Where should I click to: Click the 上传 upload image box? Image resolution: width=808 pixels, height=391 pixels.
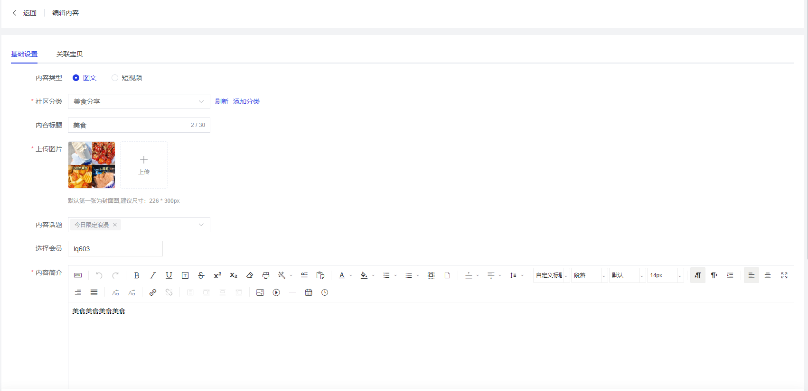(144, 165)
